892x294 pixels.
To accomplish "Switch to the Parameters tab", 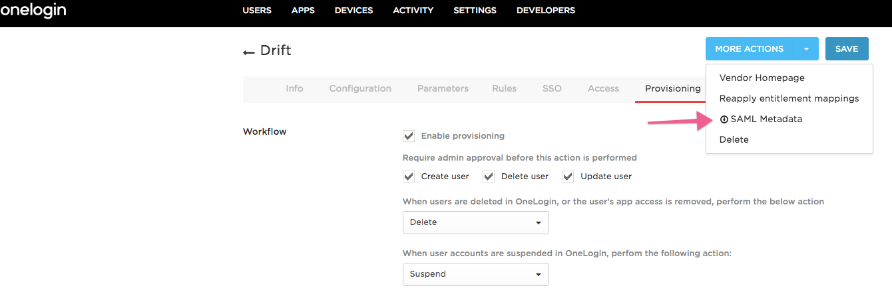I will coord(443,88).
